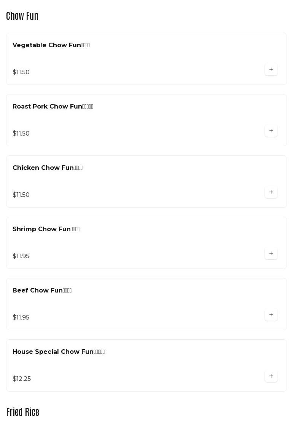Click the $11.95 price under Beef Chow Fun

coord(21,318)
